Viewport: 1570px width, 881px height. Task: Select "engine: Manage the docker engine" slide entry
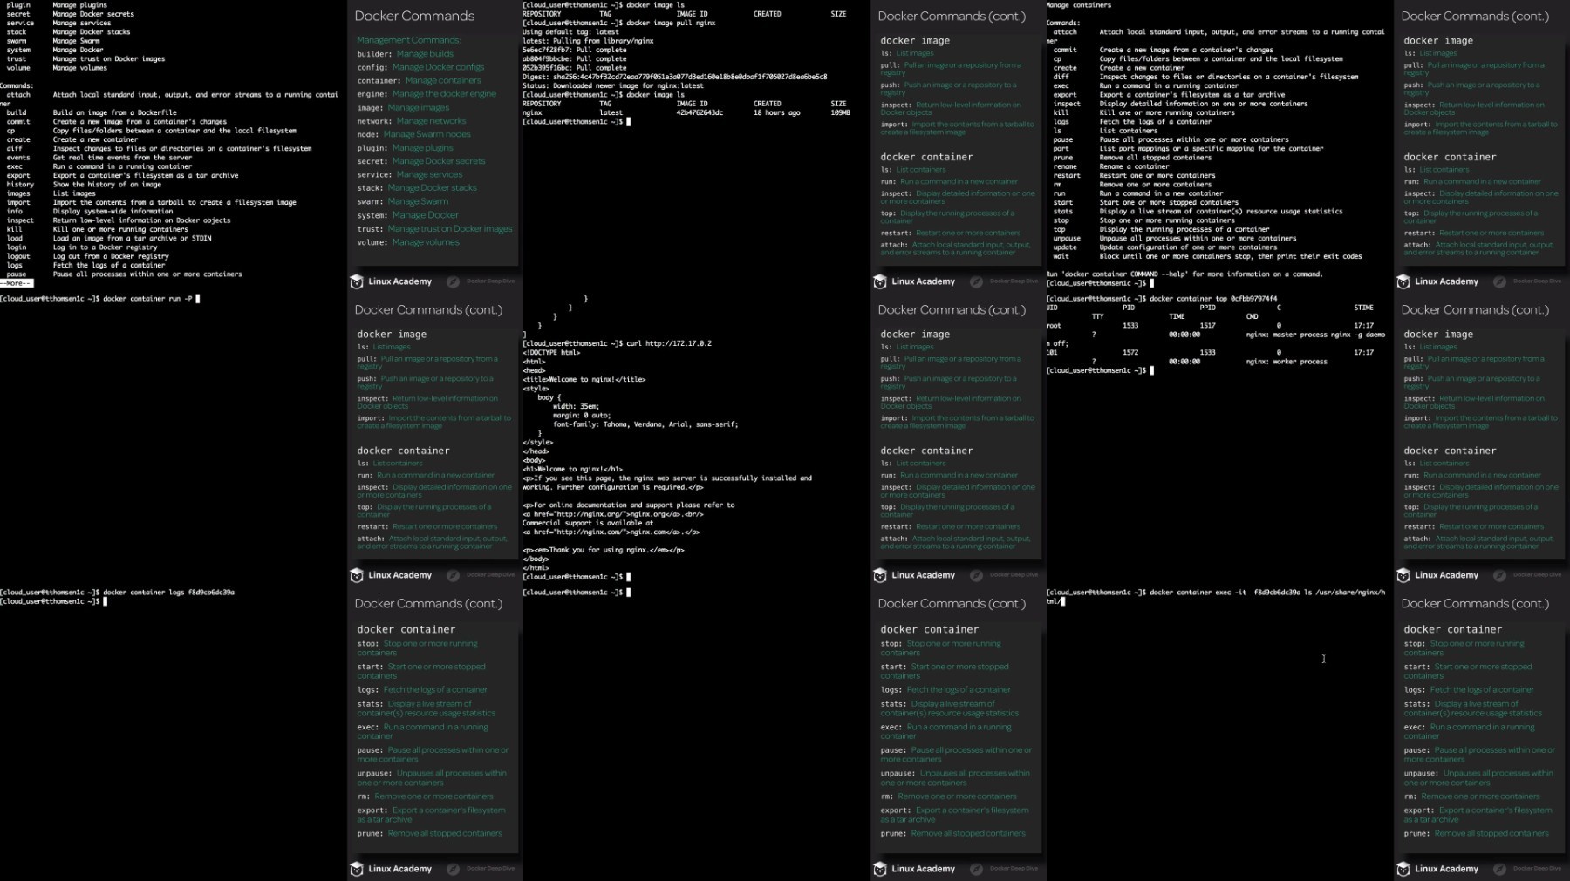(x=427, y=94)
